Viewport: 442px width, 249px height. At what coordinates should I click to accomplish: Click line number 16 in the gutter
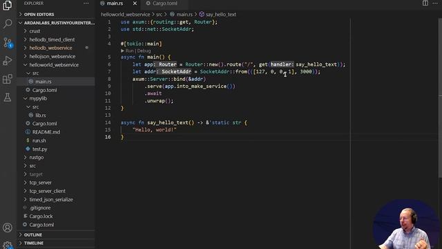108,137
